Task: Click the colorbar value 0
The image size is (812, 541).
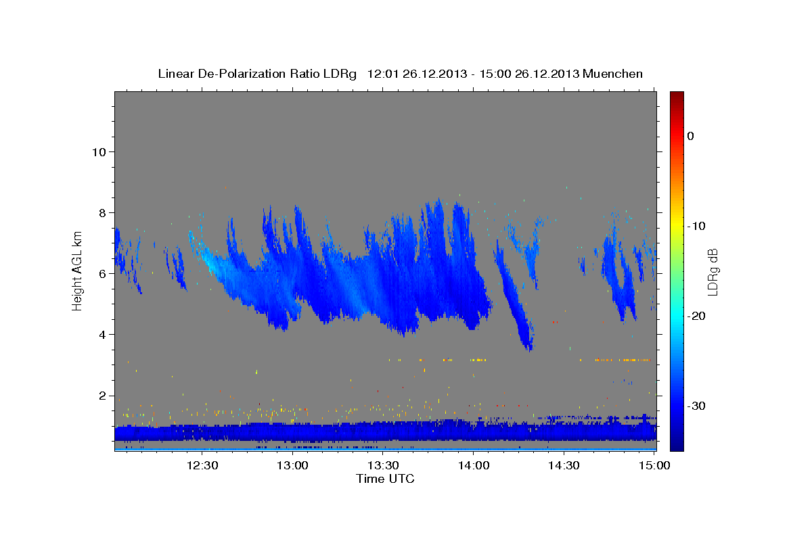Action: click(690, 136)
